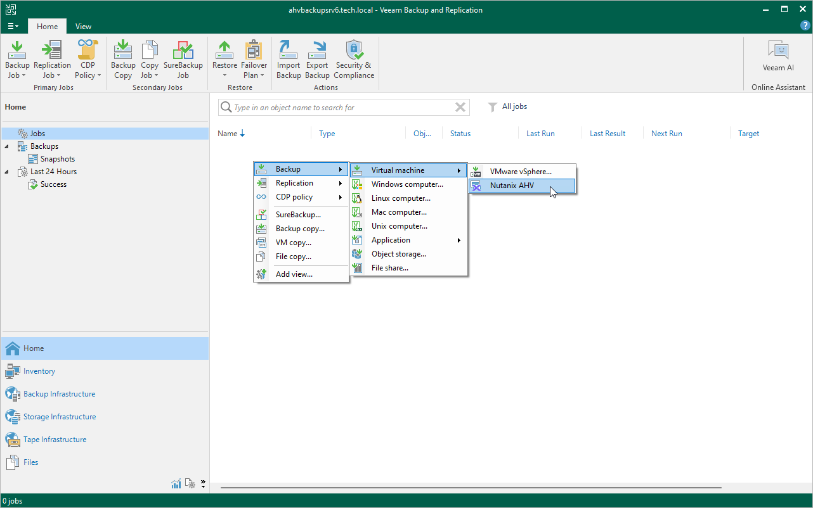Image resolution: width=813 pixels, height=508 pixels.
Task: Expand the navigation pane overflow chevron
Action: [x=203, y=484]
